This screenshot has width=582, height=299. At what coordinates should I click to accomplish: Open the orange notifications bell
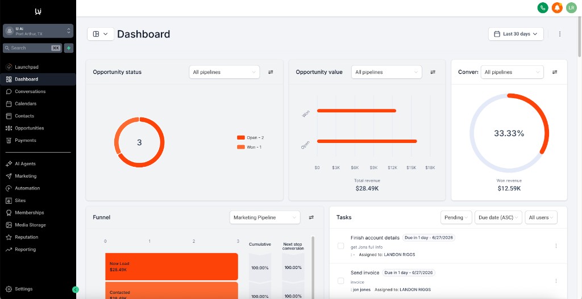pyautogui.click(x=557, y=7)
